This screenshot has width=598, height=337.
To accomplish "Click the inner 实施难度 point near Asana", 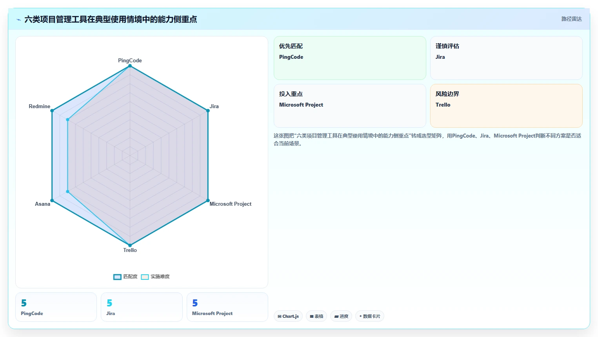I will [x=67, y=192].
